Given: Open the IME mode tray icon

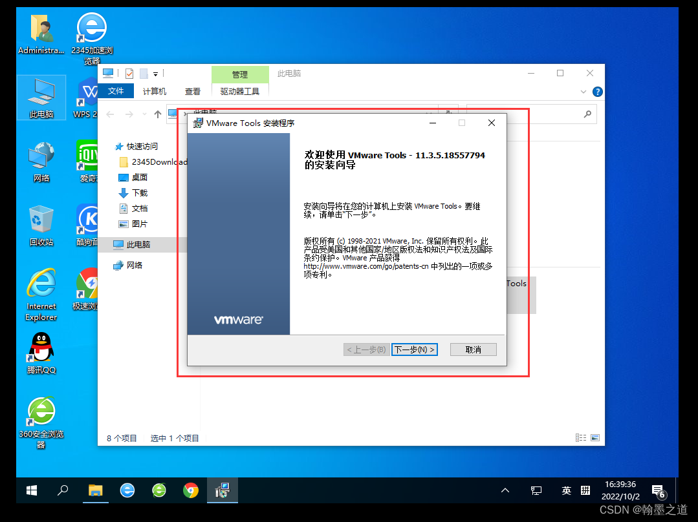Looking at the screenshot, I should pyautogui.click(x=585, y=490).
